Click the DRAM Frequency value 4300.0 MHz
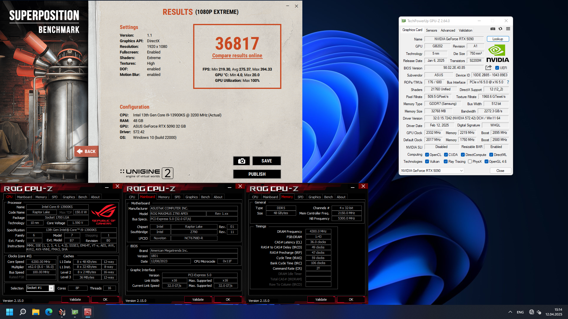The width and height of the screenshot is (568, 319). [318, 232]
